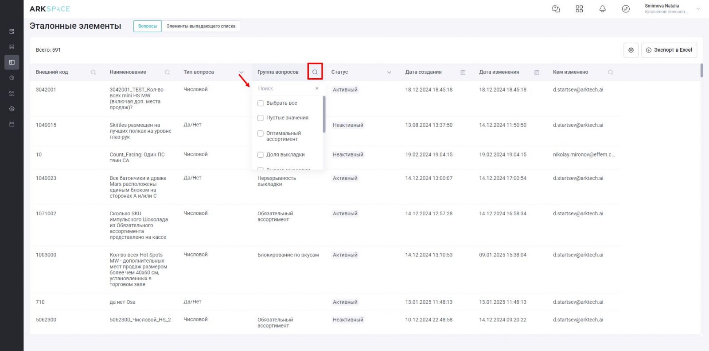
Task: Tick the Пустые значения checkbox
Action: pyautogui.click(x=261, y=118)
